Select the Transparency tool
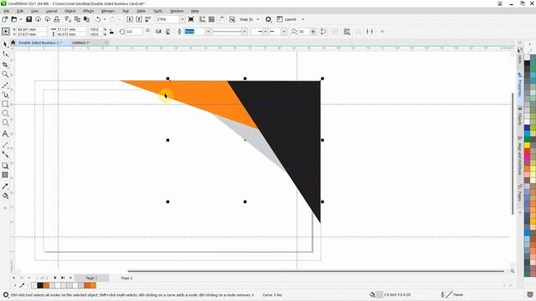Viewport: 536px width, 301px height. pos(5,175)
